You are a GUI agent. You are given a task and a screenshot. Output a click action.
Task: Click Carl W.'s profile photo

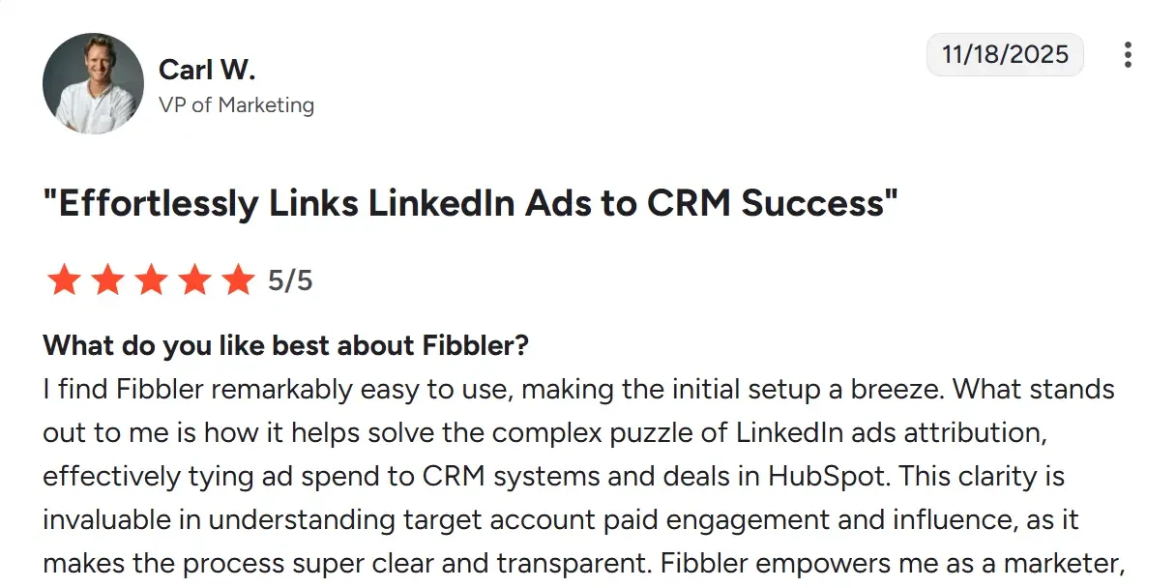[x=93, y=83]
